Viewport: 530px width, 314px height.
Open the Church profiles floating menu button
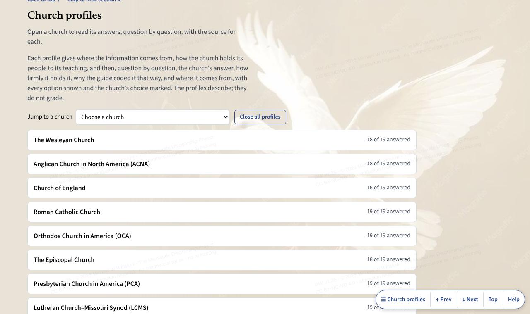click(x=403, y=300)
